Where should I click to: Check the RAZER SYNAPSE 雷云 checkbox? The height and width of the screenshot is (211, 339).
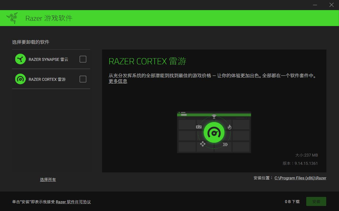pos(83,59)
